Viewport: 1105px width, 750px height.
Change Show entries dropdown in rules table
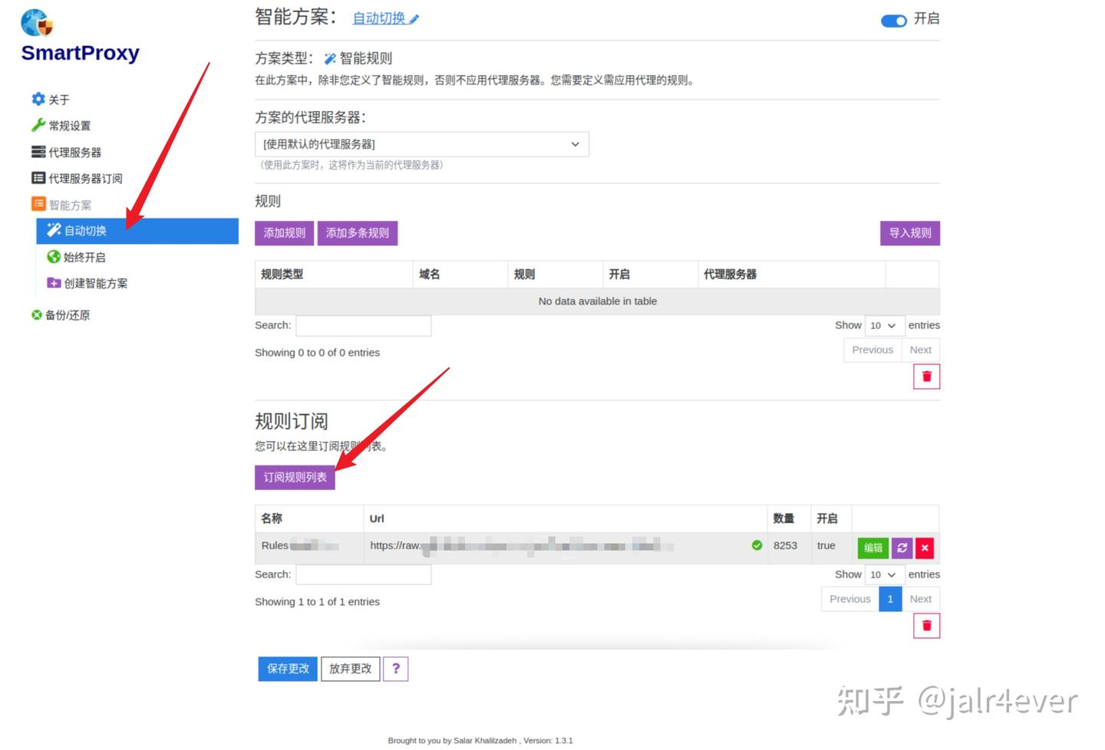coord(883,325)
